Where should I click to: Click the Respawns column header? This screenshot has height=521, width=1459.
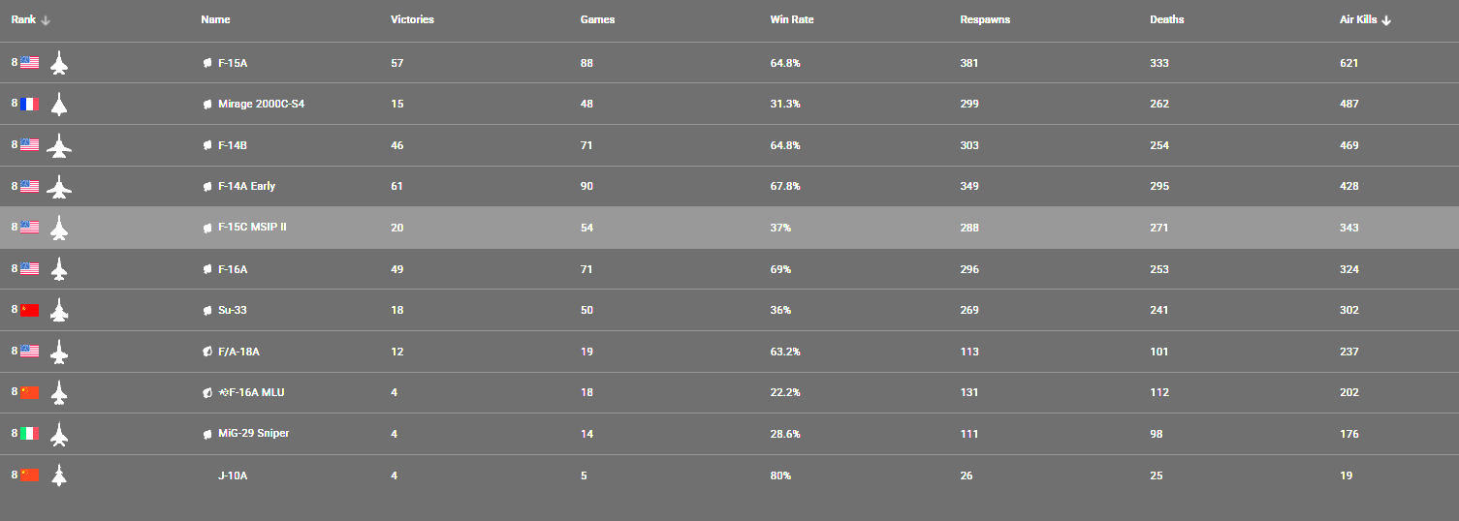(x=985, y=19)
